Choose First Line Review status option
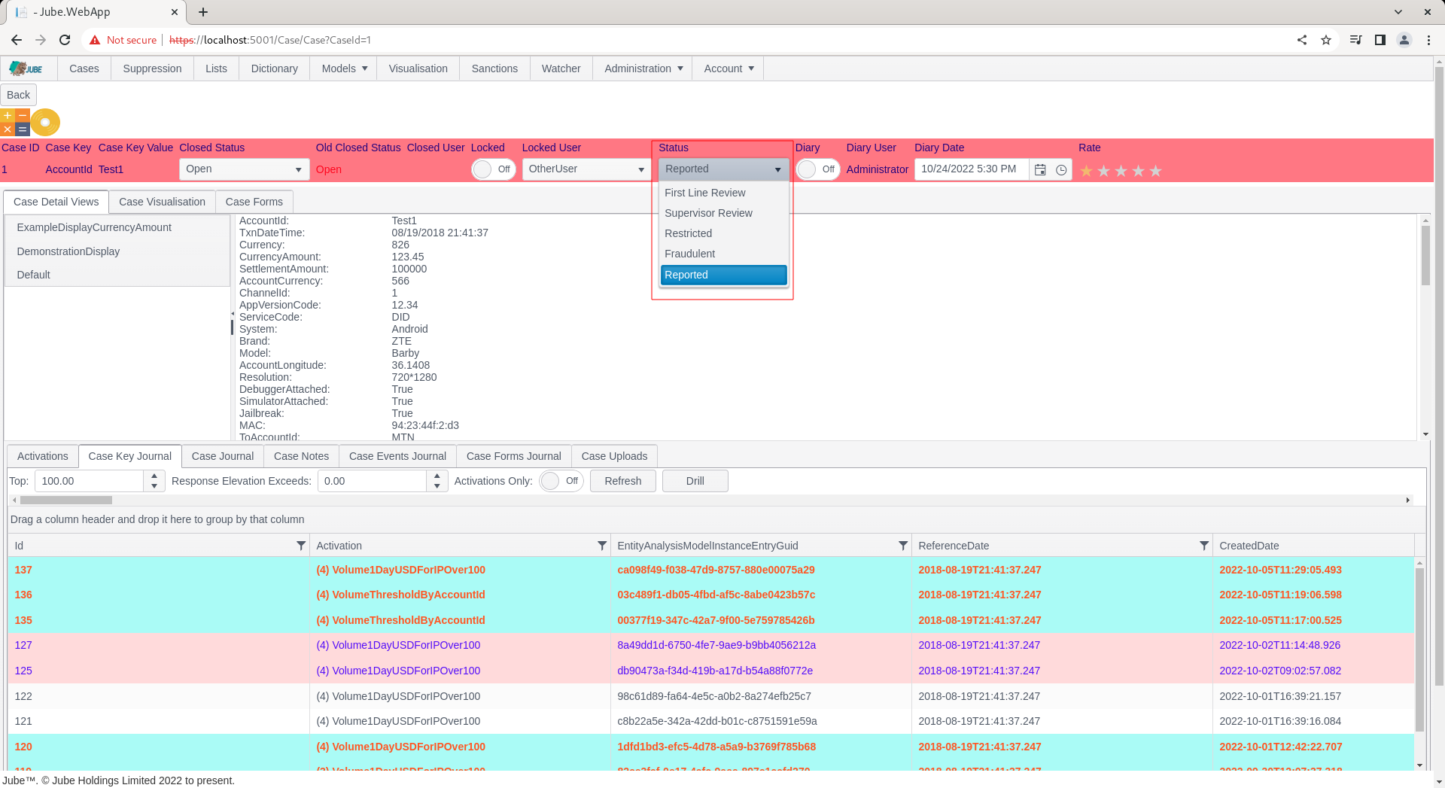Screen dimensions: 1445x788 click(723, 193)
